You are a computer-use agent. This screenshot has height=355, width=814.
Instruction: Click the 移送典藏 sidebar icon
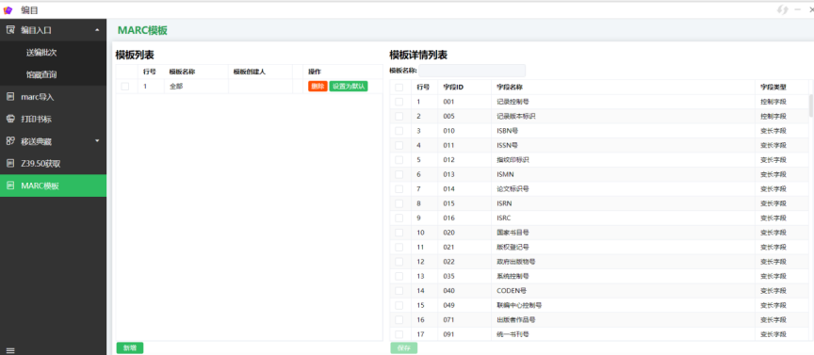click(10, 140)
